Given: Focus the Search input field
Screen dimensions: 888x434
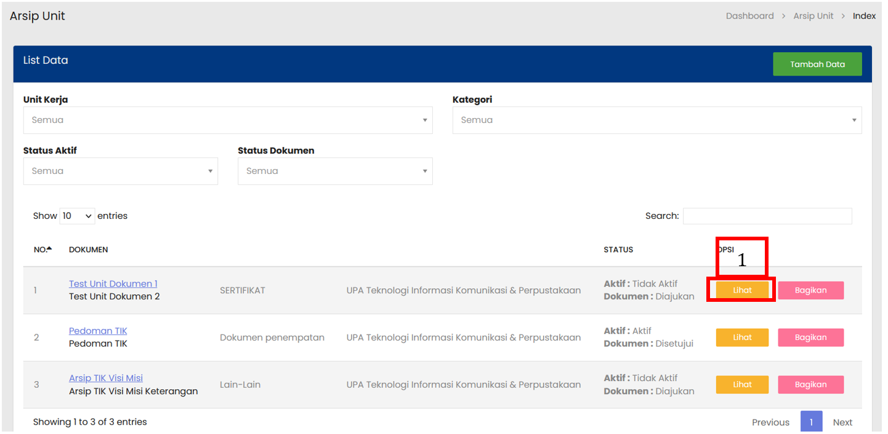Looking at the screenshot, I should [x=767, y=216].
